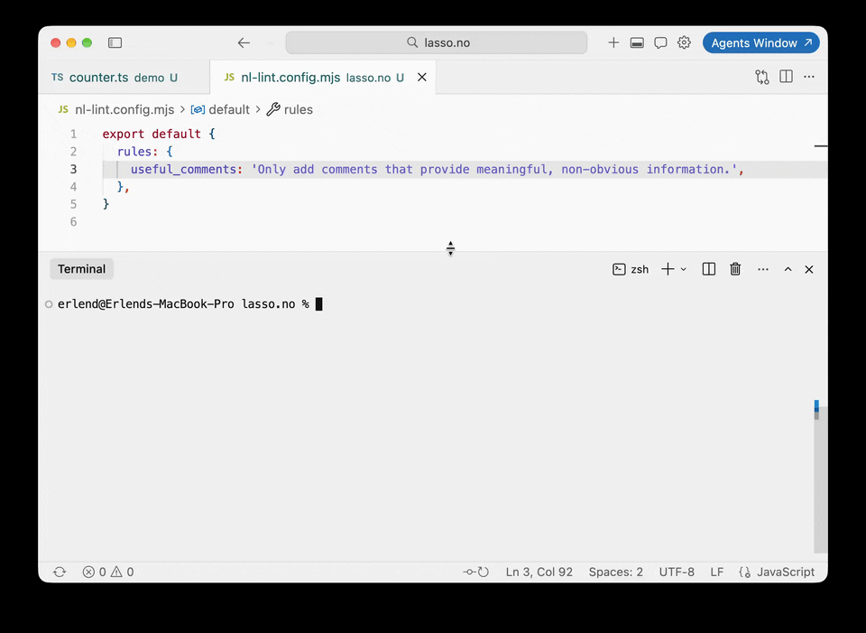Image resolution: width=866 pixels, height=633 pixels.
Task: Click the useful_comments property key
Action: (x=183, y=169)
